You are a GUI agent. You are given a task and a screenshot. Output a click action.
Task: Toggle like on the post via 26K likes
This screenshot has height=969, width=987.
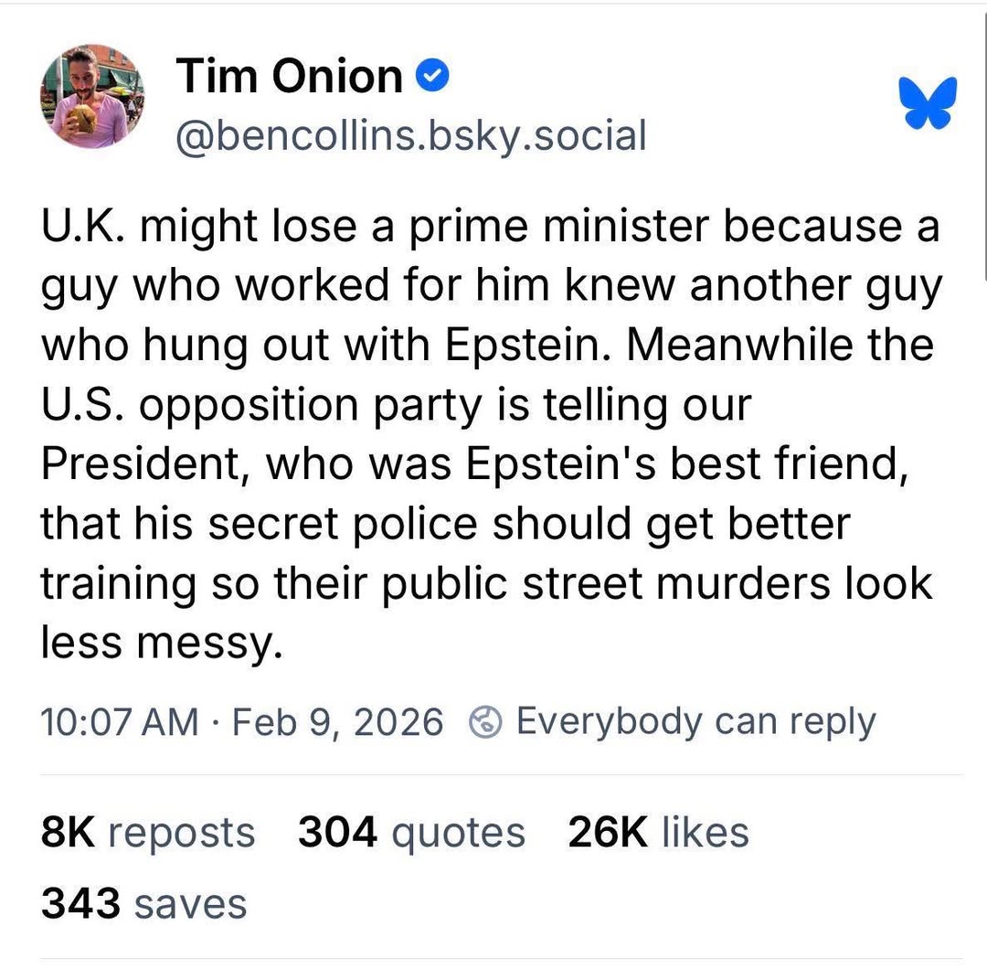point(657,832)
